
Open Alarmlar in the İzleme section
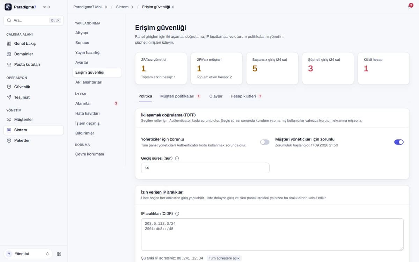click(97, 103)
